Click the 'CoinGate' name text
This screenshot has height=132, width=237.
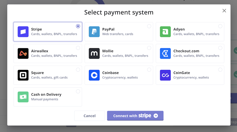pos(182,73)
